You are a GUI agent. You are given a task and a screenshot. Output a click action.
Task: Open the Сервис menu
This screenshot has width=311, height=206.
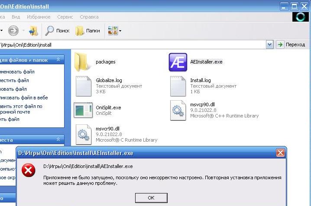[x=65, y=17]
